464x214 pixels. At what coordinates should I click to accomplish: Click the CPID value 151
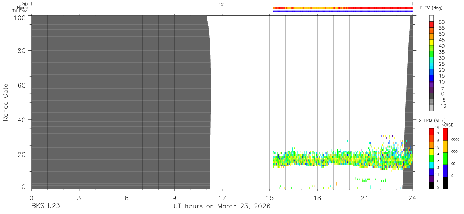(222, 4)
